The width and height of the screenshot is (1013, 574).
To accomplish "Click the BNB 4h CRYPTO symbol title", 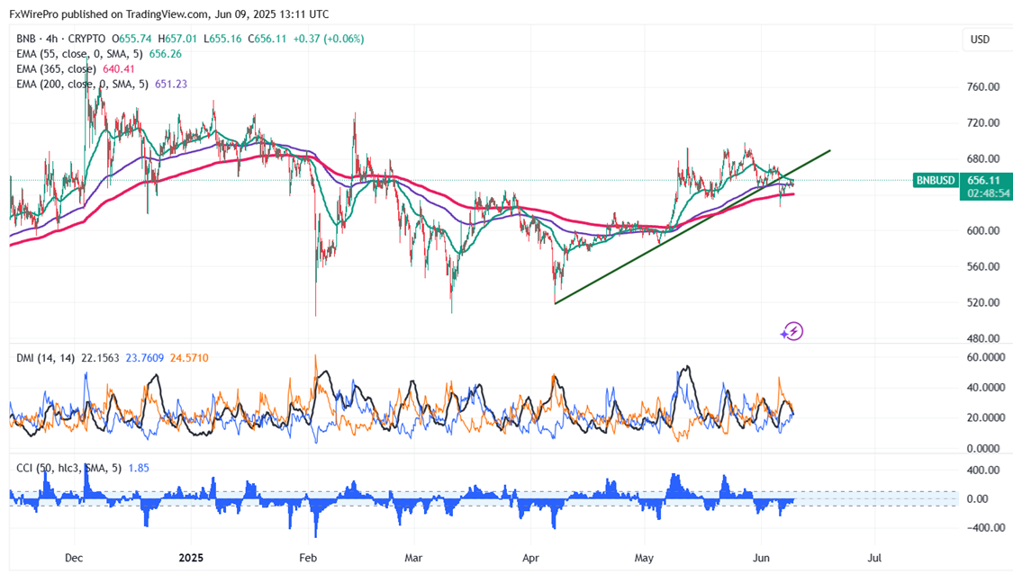I will [60, 39].
